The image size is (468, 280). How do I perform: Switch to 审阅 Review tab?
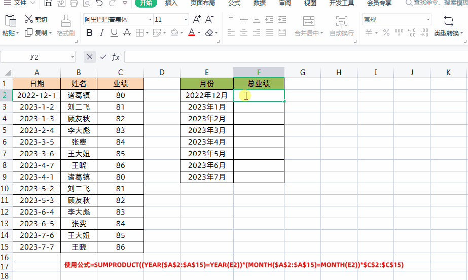(x=285, y=3)
